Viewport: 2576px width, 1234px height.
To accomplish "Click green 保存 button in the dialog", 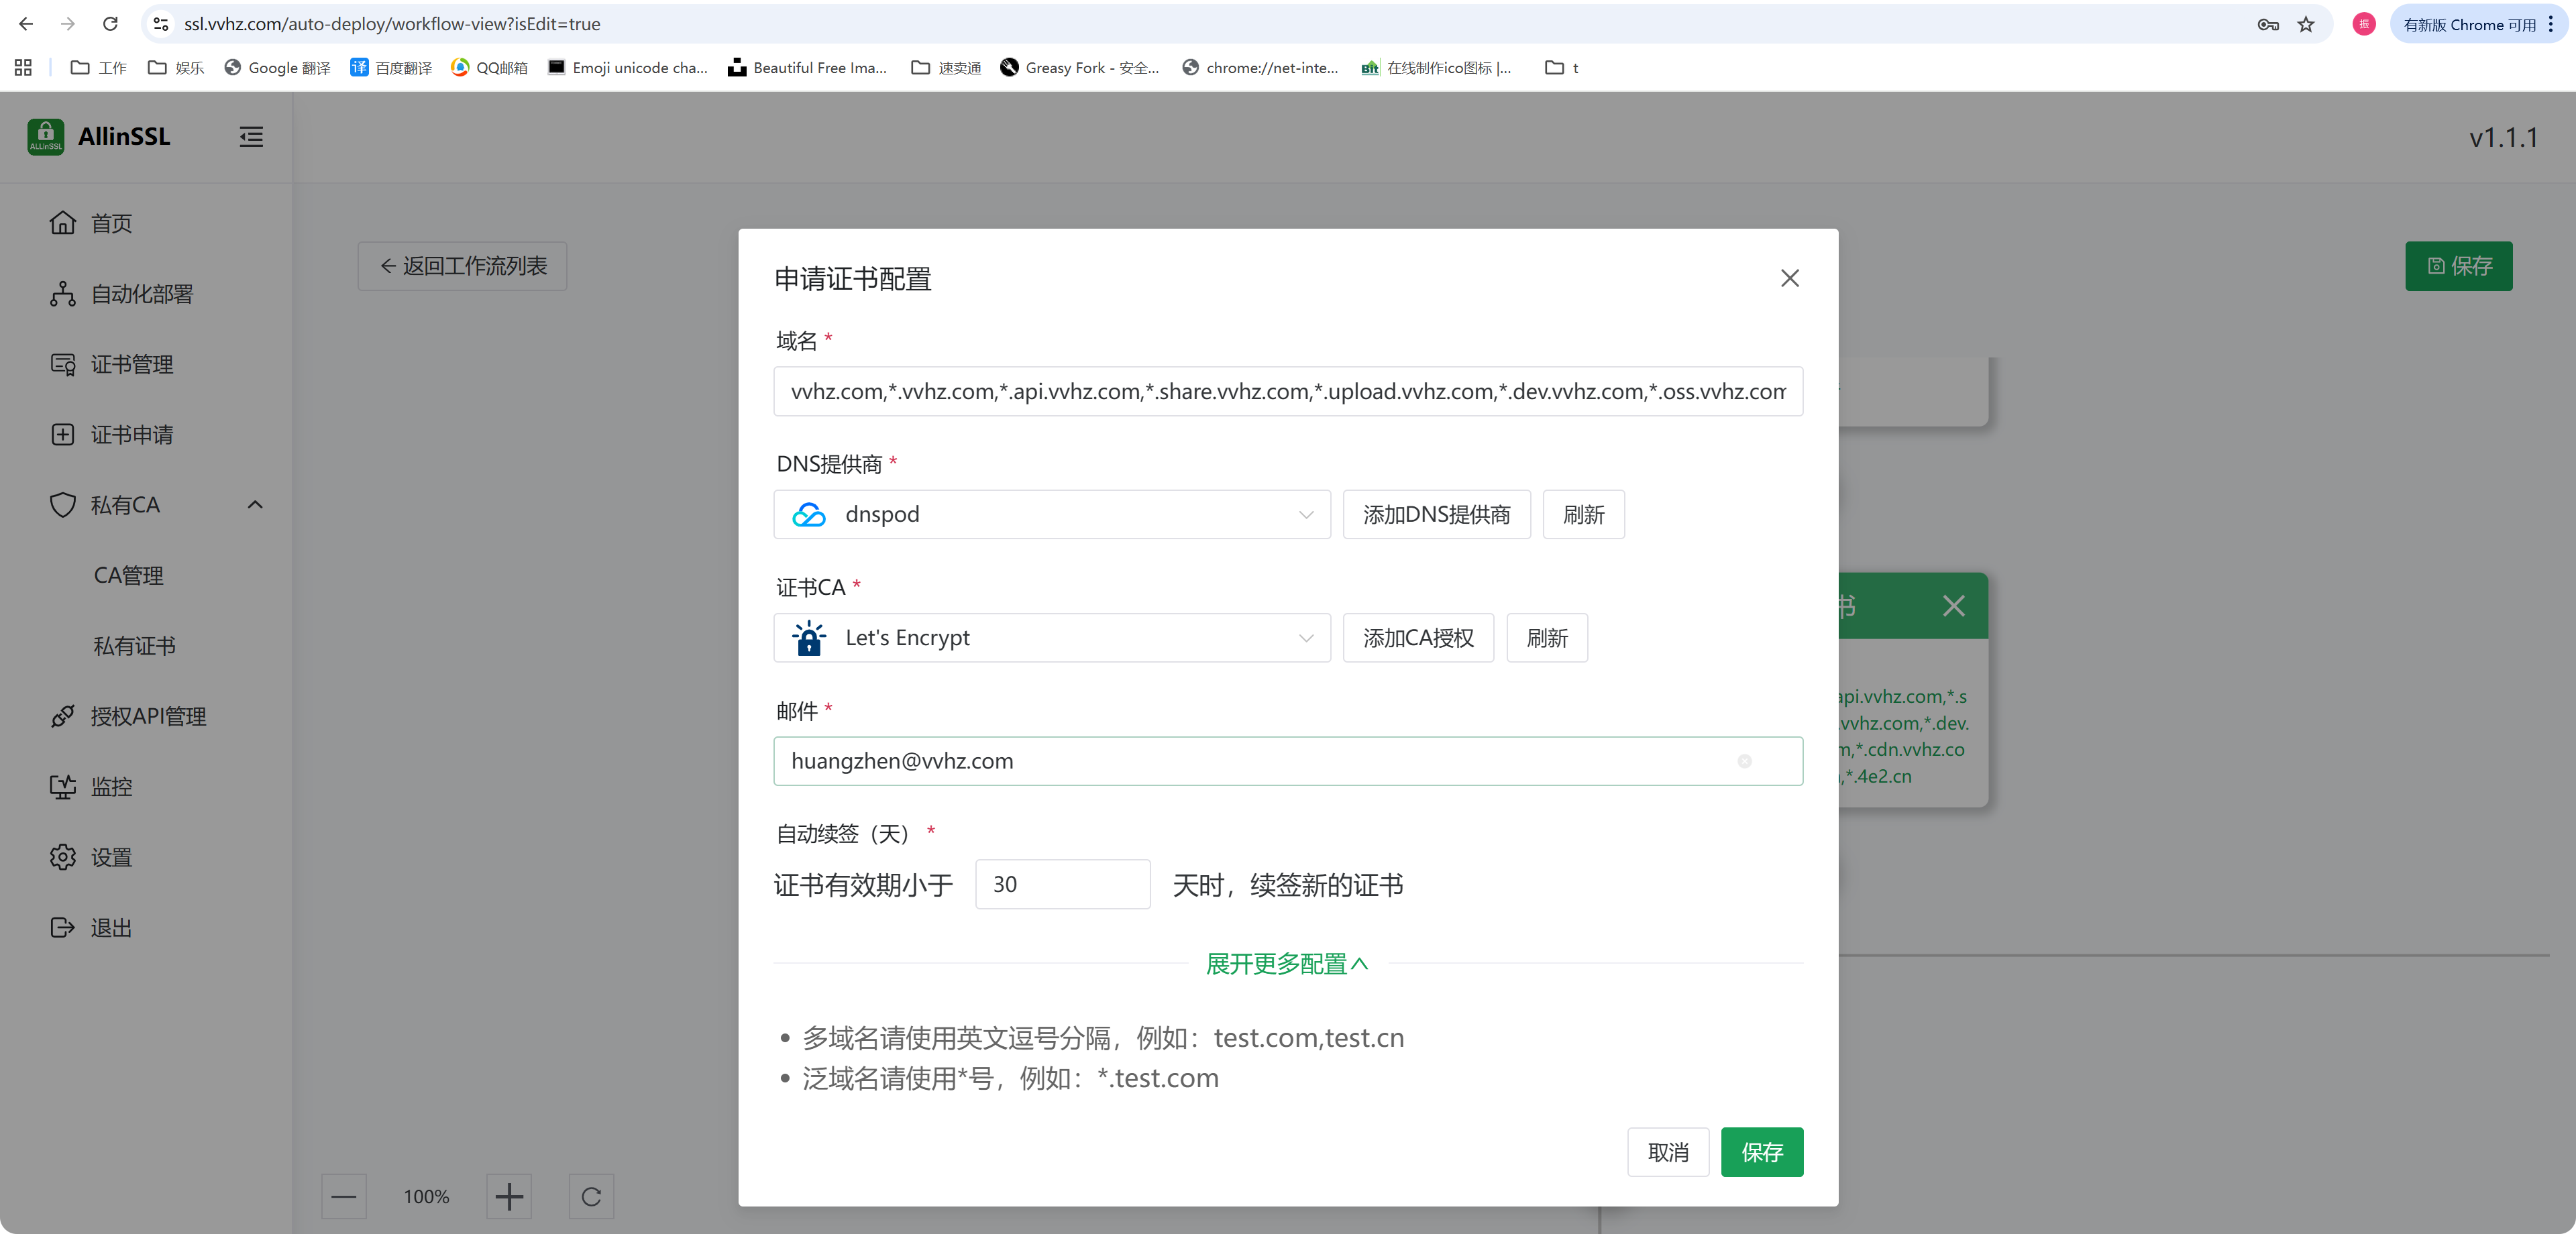I will tap(1761, 1152).
